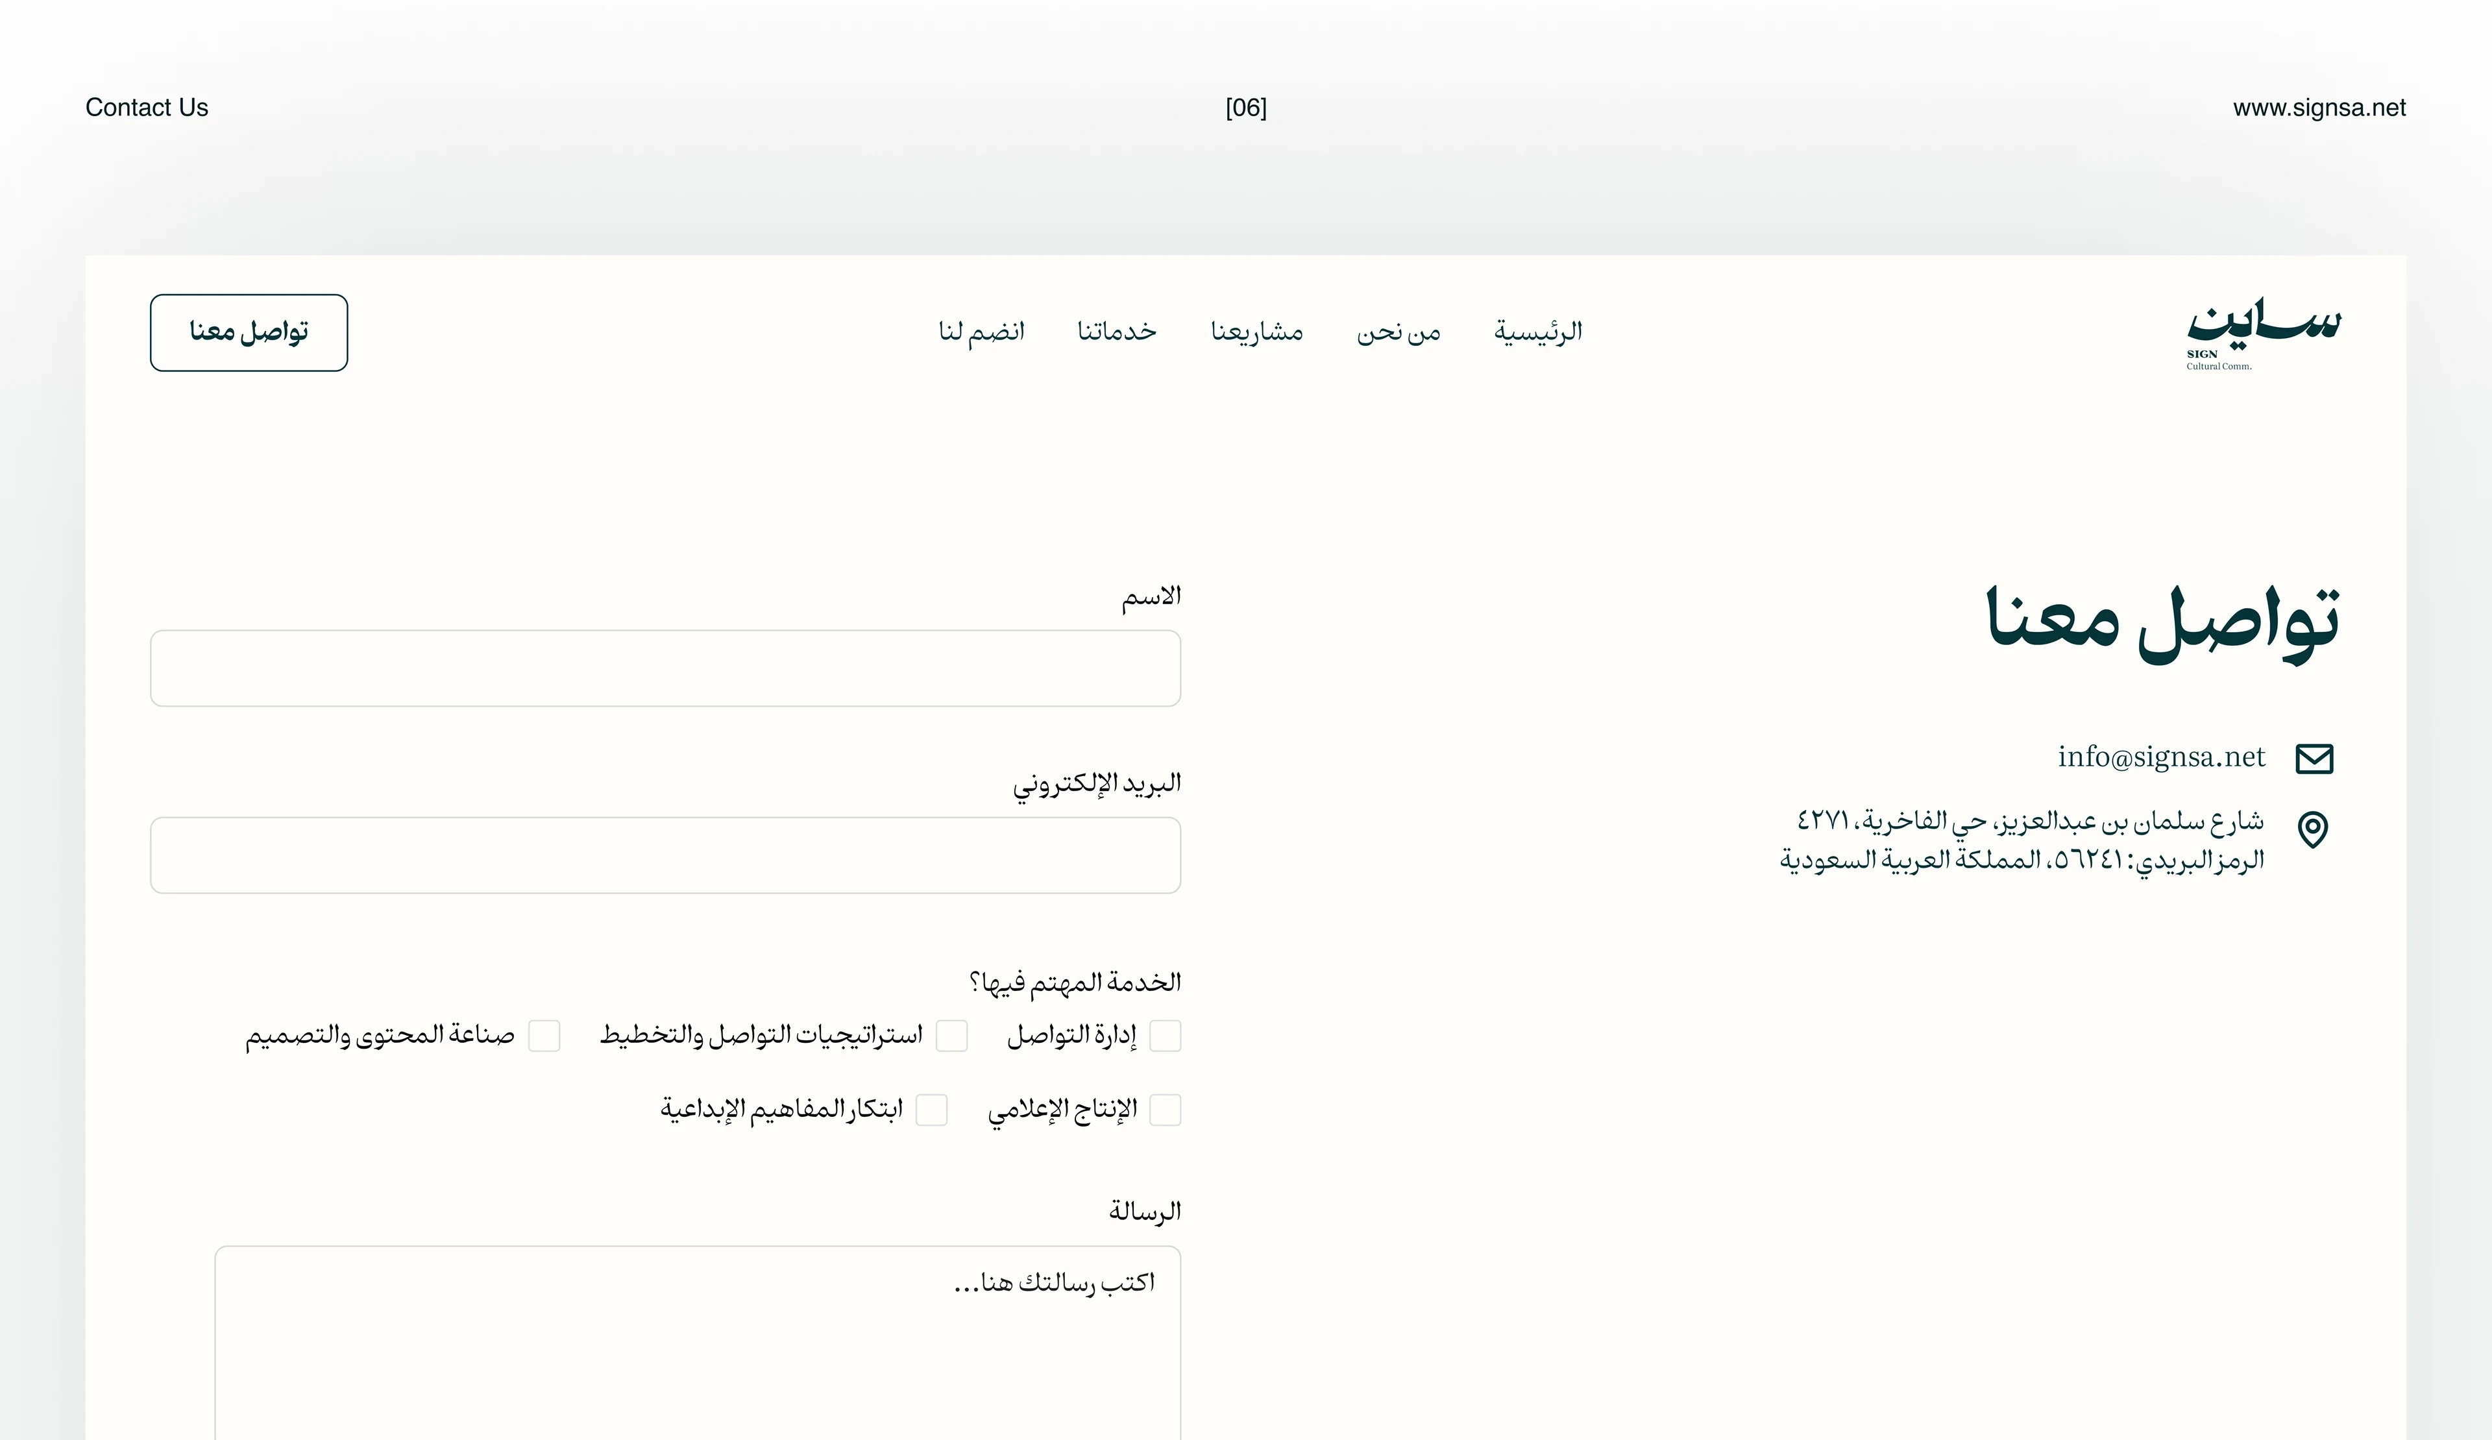The width and height of the screenshot is (2492, 1440).
Task: Open the www.signsa.net link
Action: (2319, 108)
